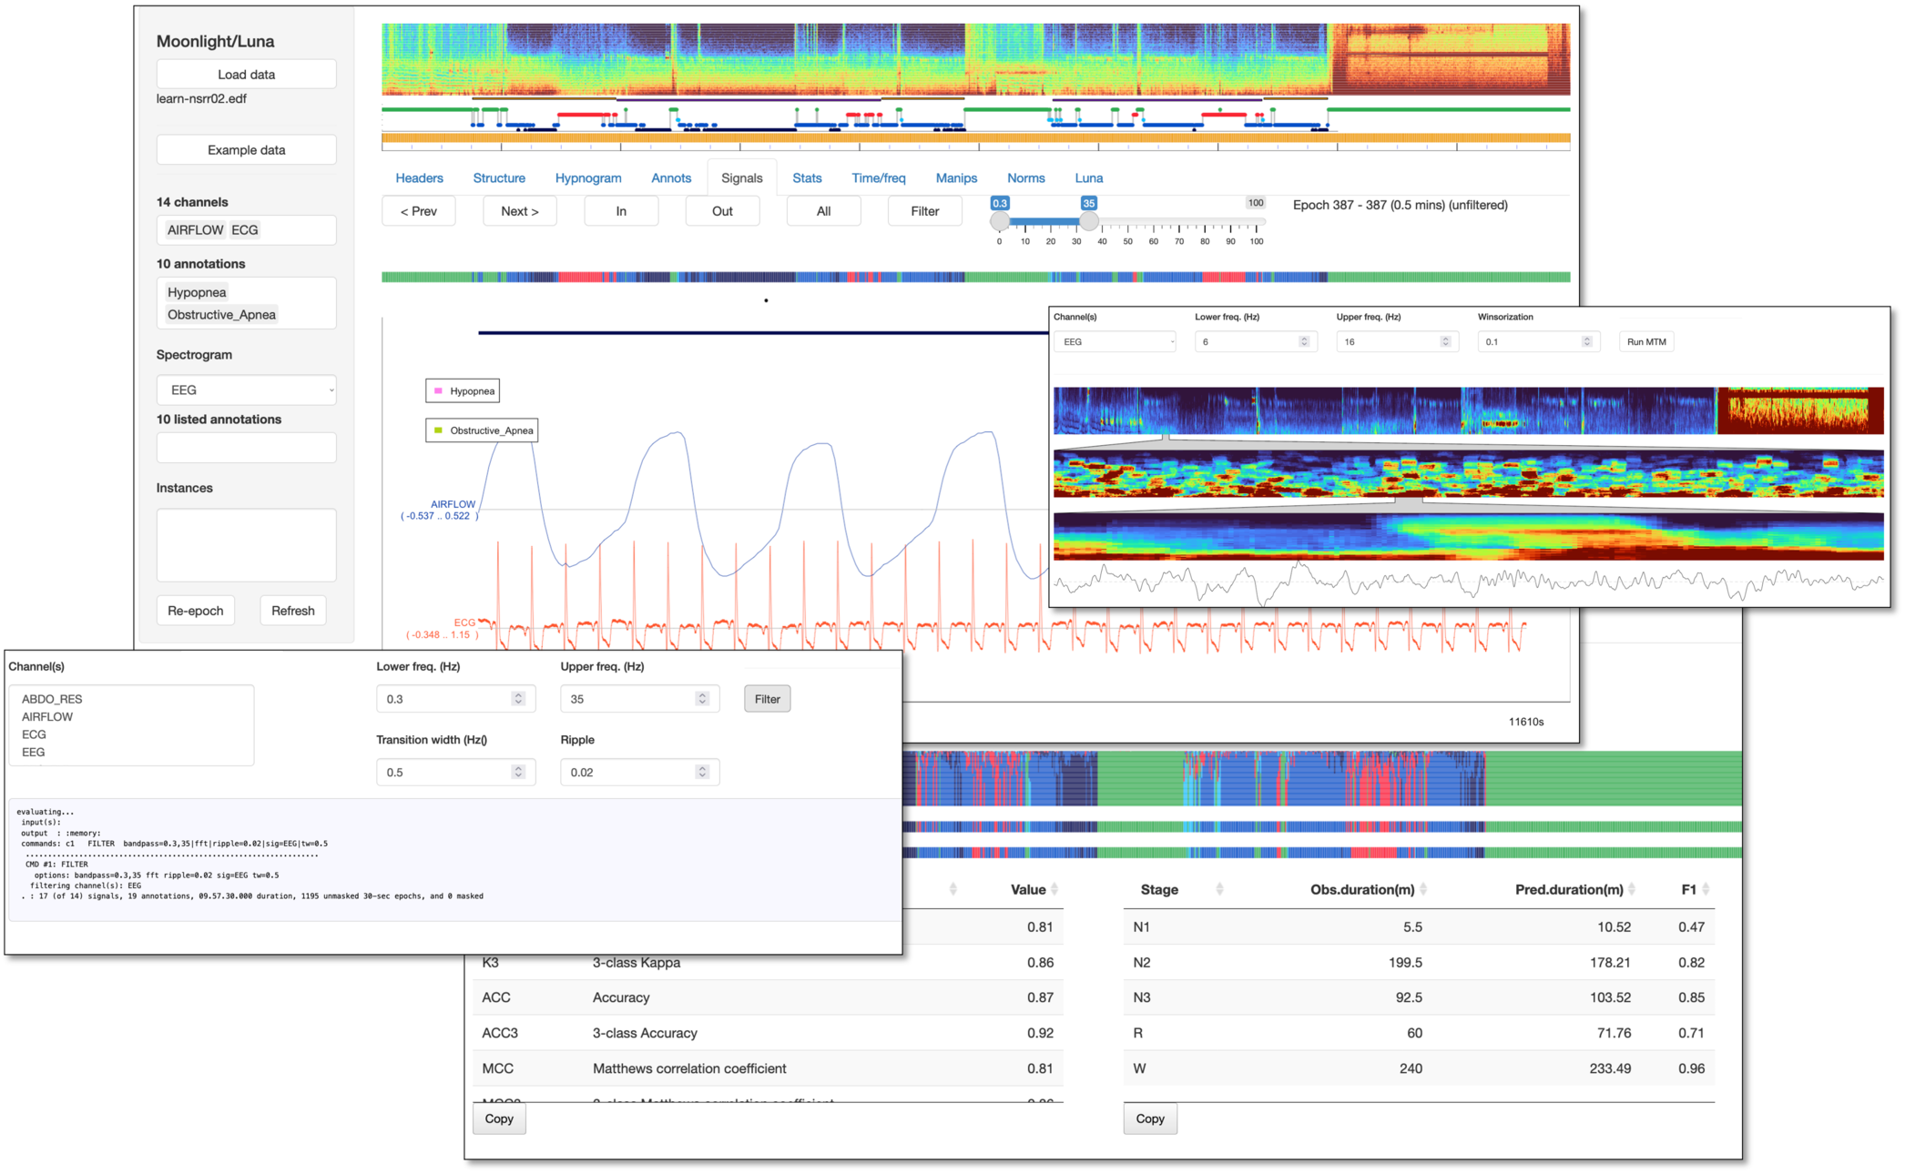Click the Load data button
Image resolution: width=1905 pixels, height=1174 pixels.
[246, 75]
